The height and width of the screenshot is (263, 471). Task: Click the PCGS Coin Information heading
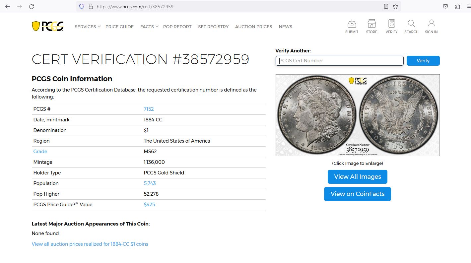tap(72, 79)
